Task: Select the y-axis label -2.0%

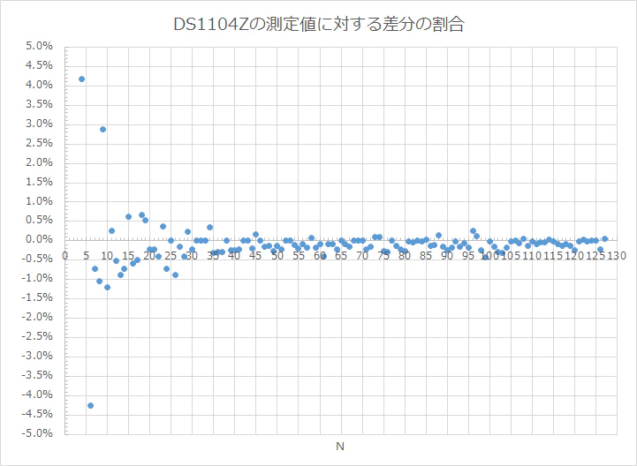Action: coord(38,317)
